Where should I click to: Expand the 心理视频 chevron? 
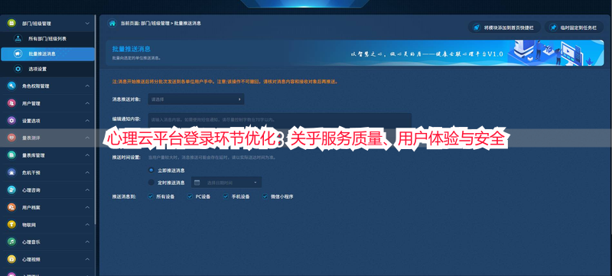click(87, 259)
